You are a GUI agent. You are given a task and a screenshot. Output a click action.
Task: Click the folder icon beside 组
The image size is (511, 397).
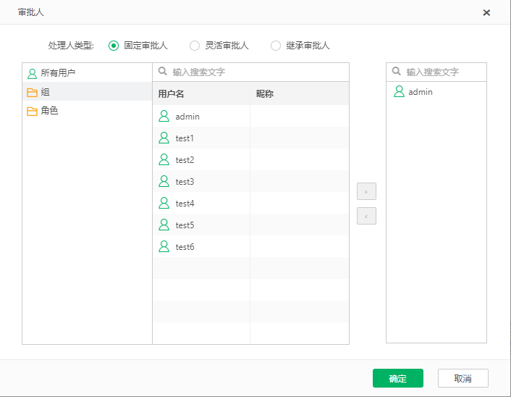(x=32, y=93)
